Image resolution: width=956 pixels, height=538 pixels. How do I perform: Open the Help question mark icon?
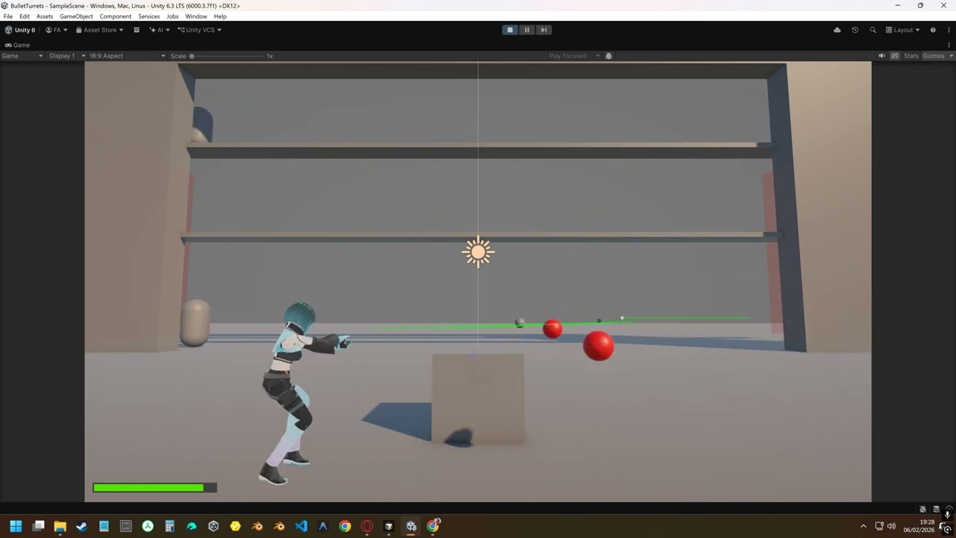pos(933,30)
